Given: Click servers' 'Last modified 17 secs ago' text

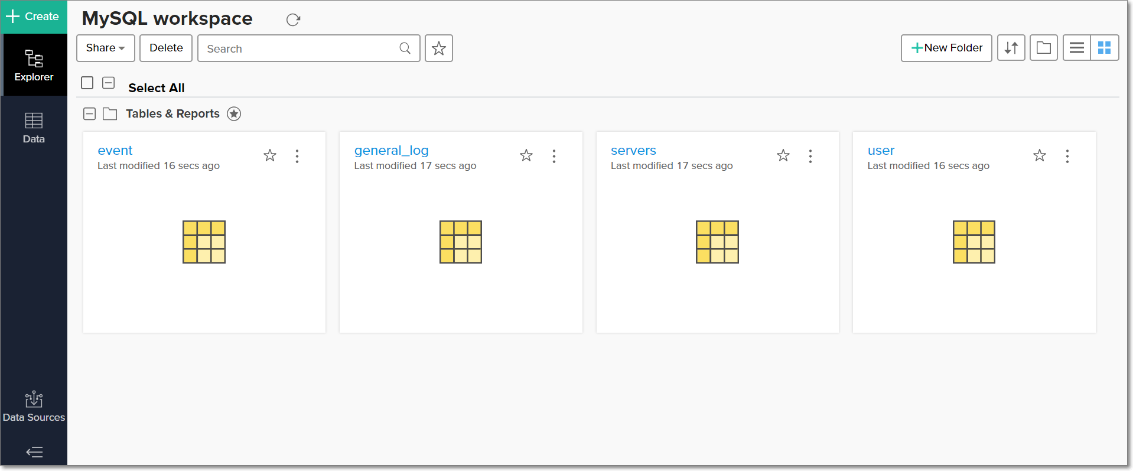Looking at the screenshot, I should pyautogui.click(x=672, y=166).
